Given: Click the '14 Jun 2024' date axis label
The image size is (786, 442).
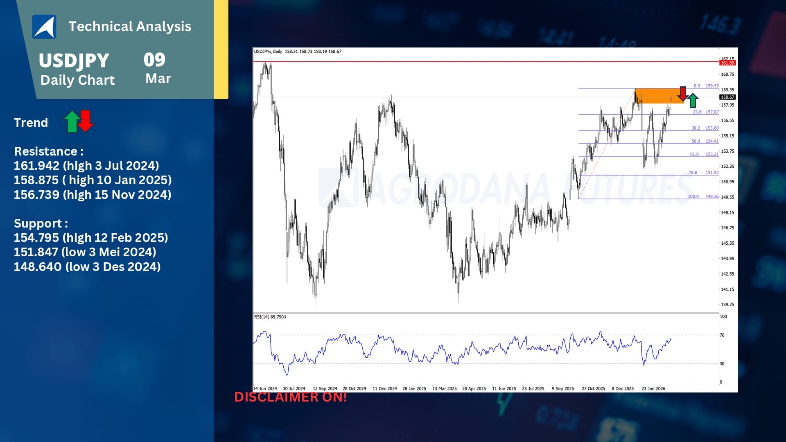Looking at the screenshot, I should click(x=265, y=389).
